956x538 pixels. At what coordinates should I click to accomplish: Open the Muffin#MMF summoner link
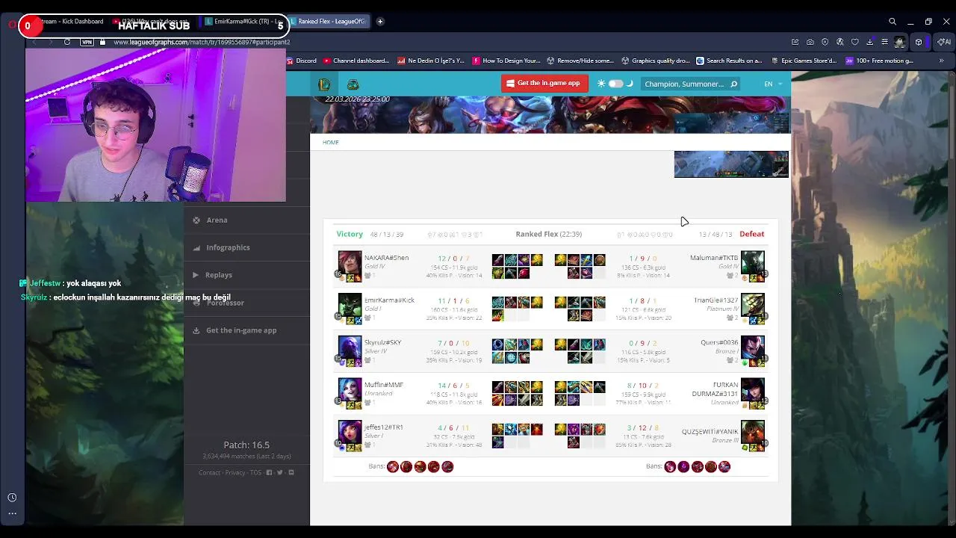pyautogui.click(x=384, y=385)
